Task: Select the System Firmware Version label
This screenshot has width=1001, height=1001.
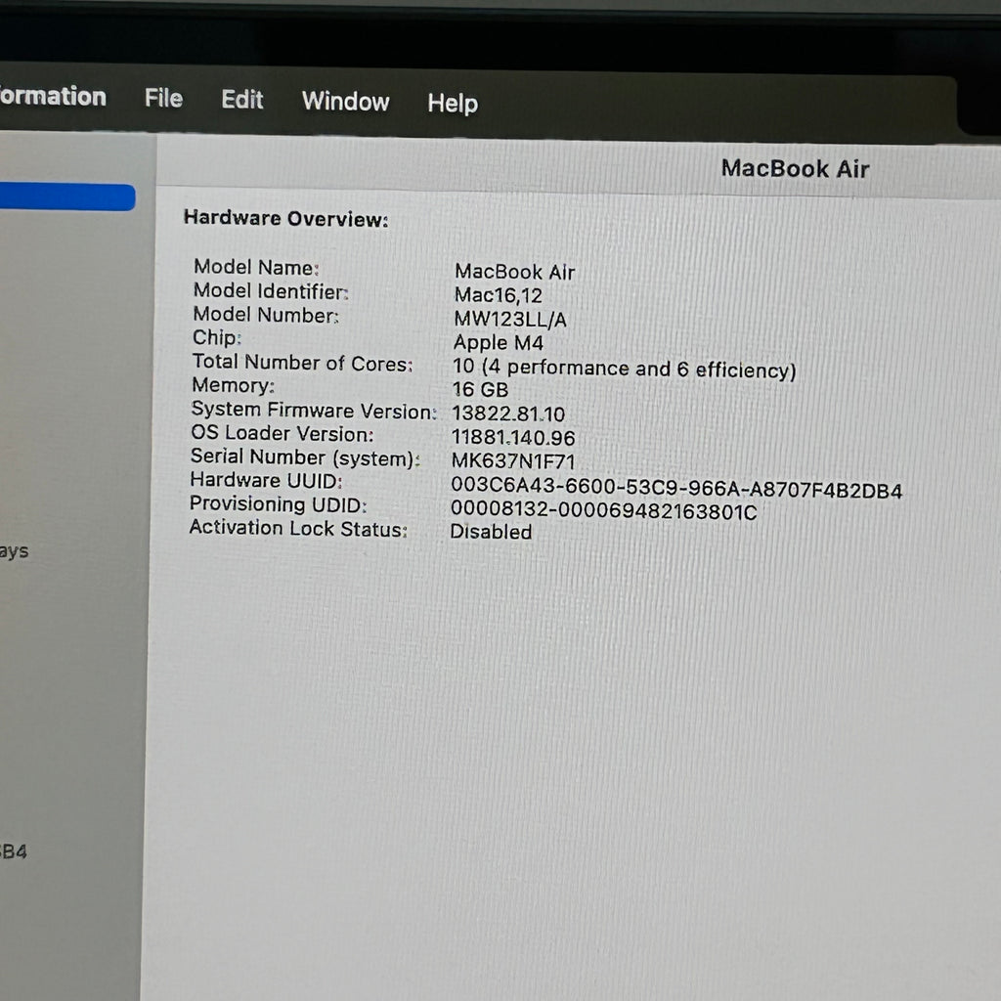Action: click(x=314, y=411)
